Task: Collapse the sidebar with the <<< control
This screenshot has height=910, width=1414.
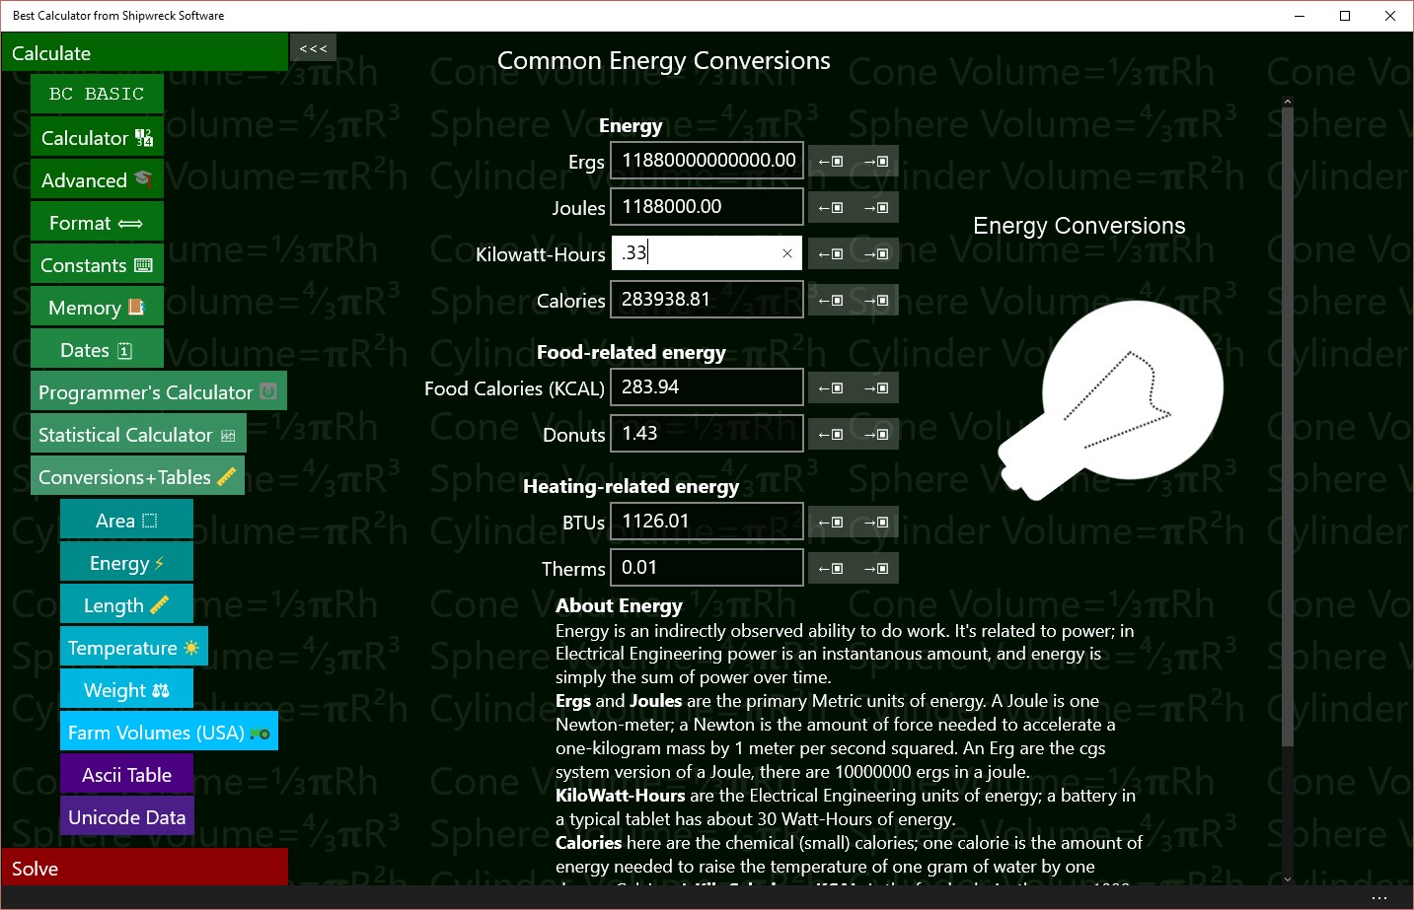Action: tap(313, 46)
